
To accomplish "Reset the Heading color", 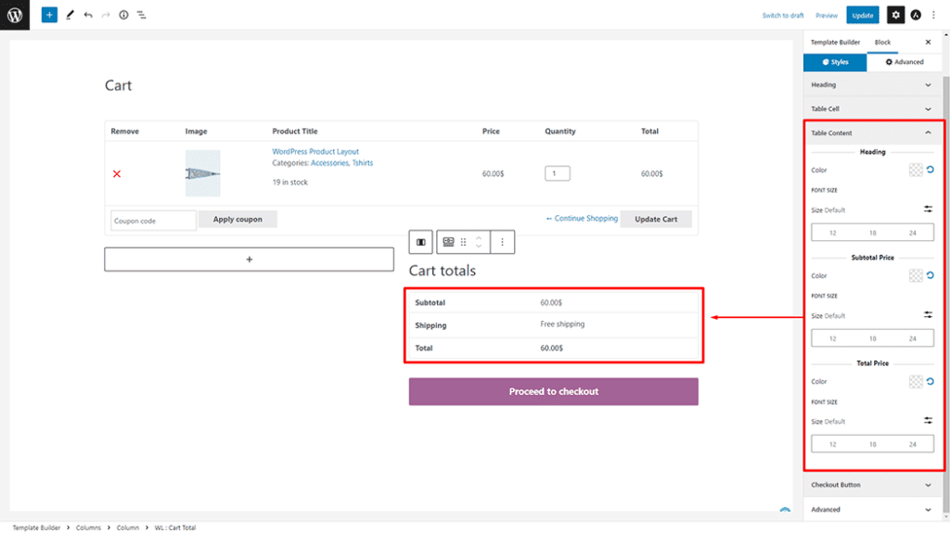I will (x=930, y=170).
